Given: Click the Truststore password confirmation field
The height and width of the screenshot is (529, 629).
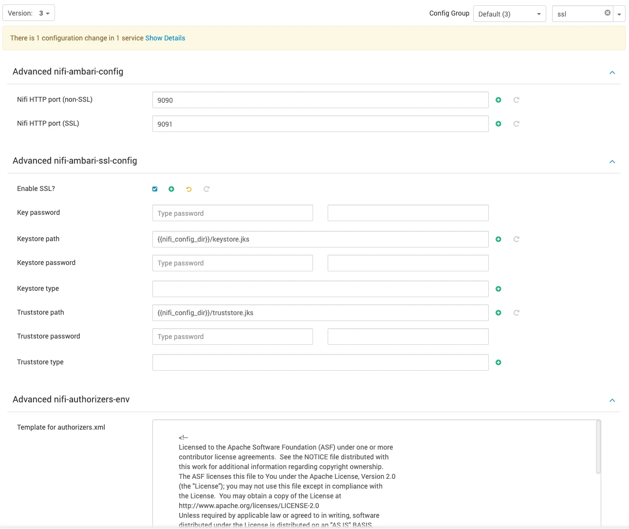Looking at the screenshot, I should (408, 337).
